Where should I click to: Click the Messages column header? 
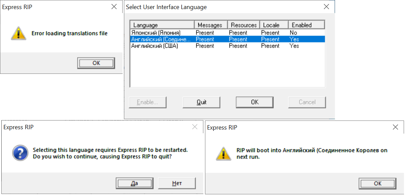click(x=211, y=25)
